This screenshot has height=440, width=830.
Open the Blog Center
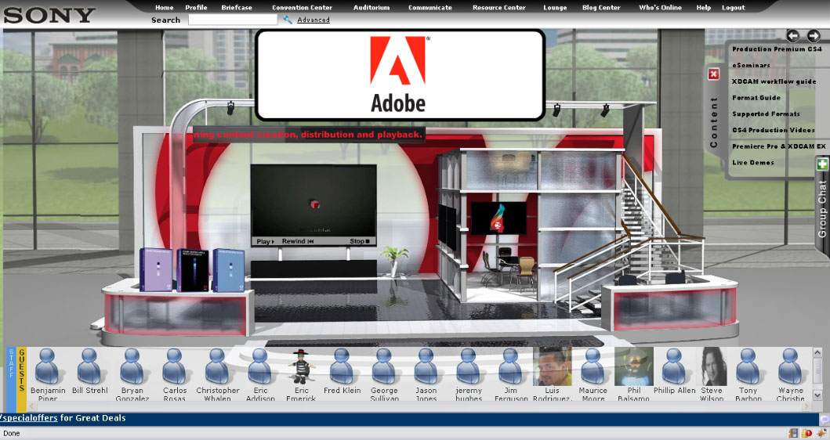[601, 7]
